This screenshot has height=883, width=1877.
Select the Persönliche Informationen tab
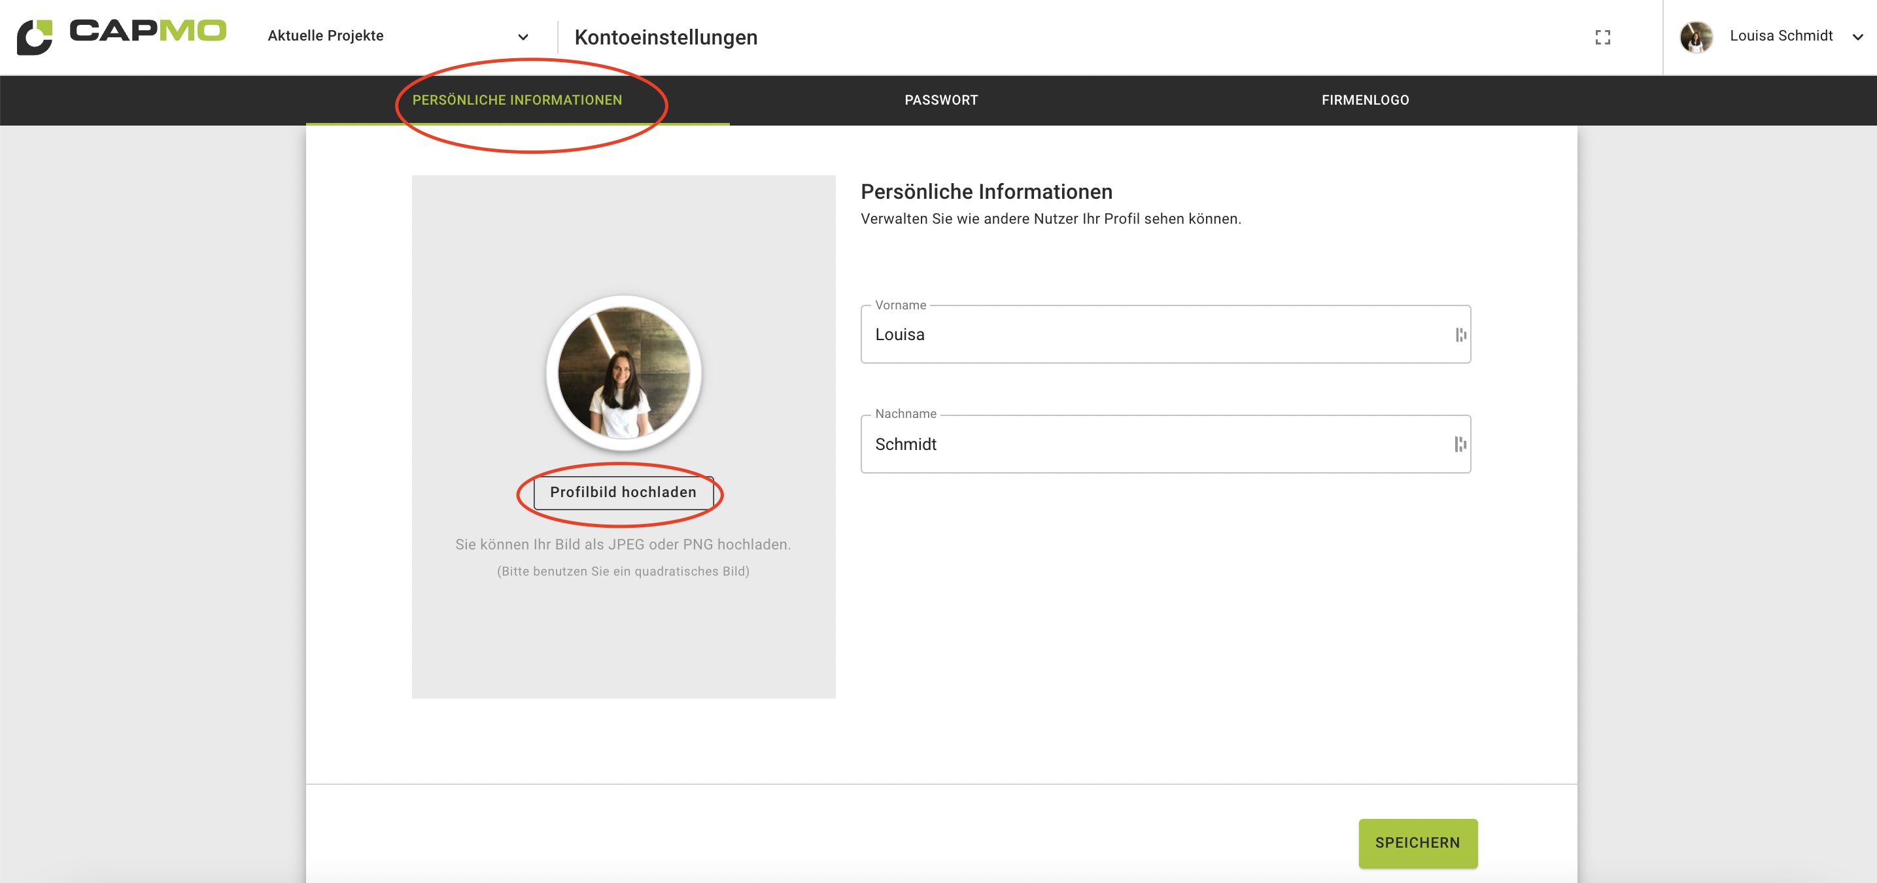[517, 100]
